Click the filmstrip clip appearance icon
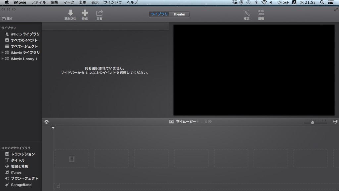339x191 pixels. (x=335, y=122)
